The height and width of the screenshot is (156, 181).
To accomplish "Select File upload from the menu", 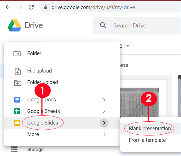I will coord(62,71).
